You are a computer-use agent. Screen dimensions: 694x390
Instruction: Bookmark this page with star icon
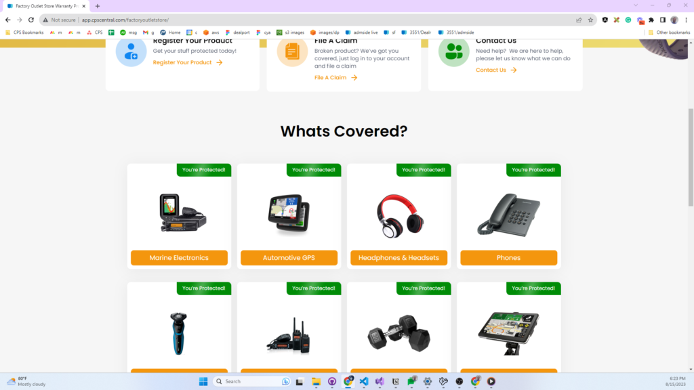(x=591, y=20)
